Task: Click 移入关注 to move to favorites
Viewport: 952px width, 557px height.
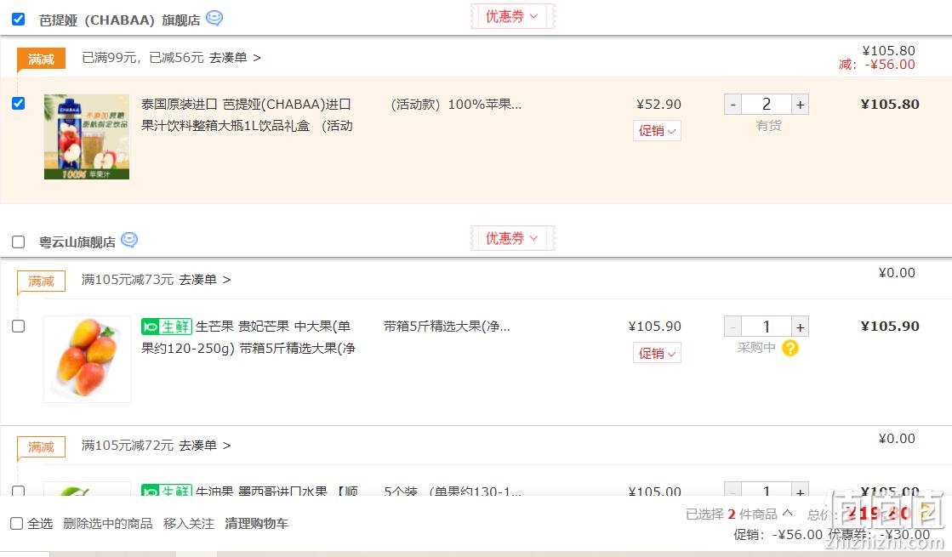Action: (189, 523)
